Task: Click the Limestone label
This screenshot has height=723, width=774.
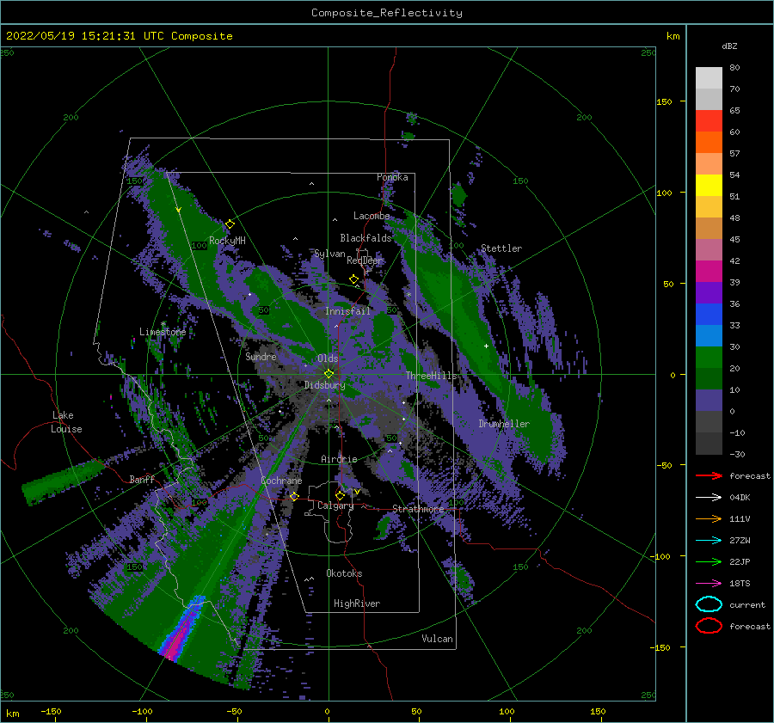Action: (163, 332)
